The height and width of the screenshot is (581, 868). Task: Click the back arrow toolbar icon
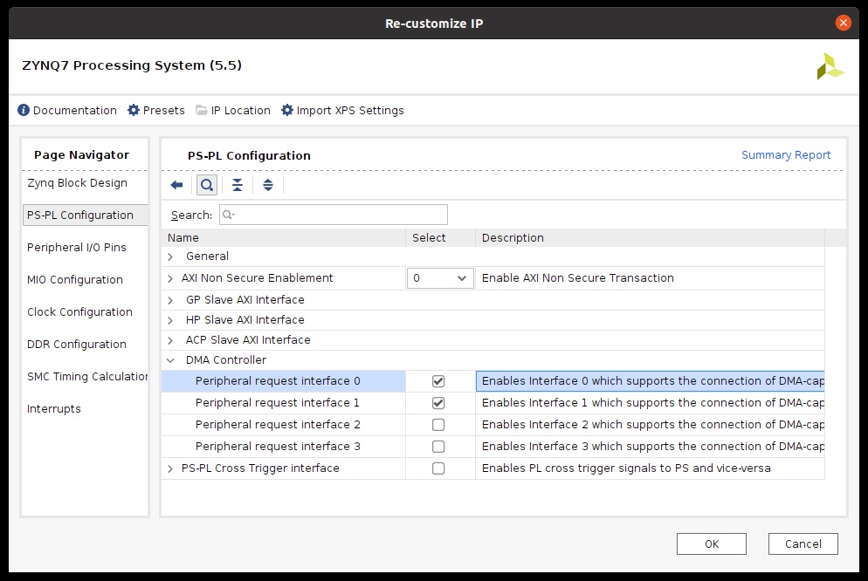pyautogui.click(x=176, y=185)
